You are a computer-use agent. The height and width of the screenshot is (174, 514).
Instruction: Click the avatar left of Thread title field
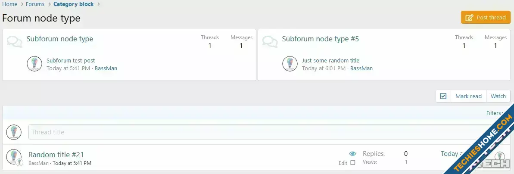coord(14,132)
